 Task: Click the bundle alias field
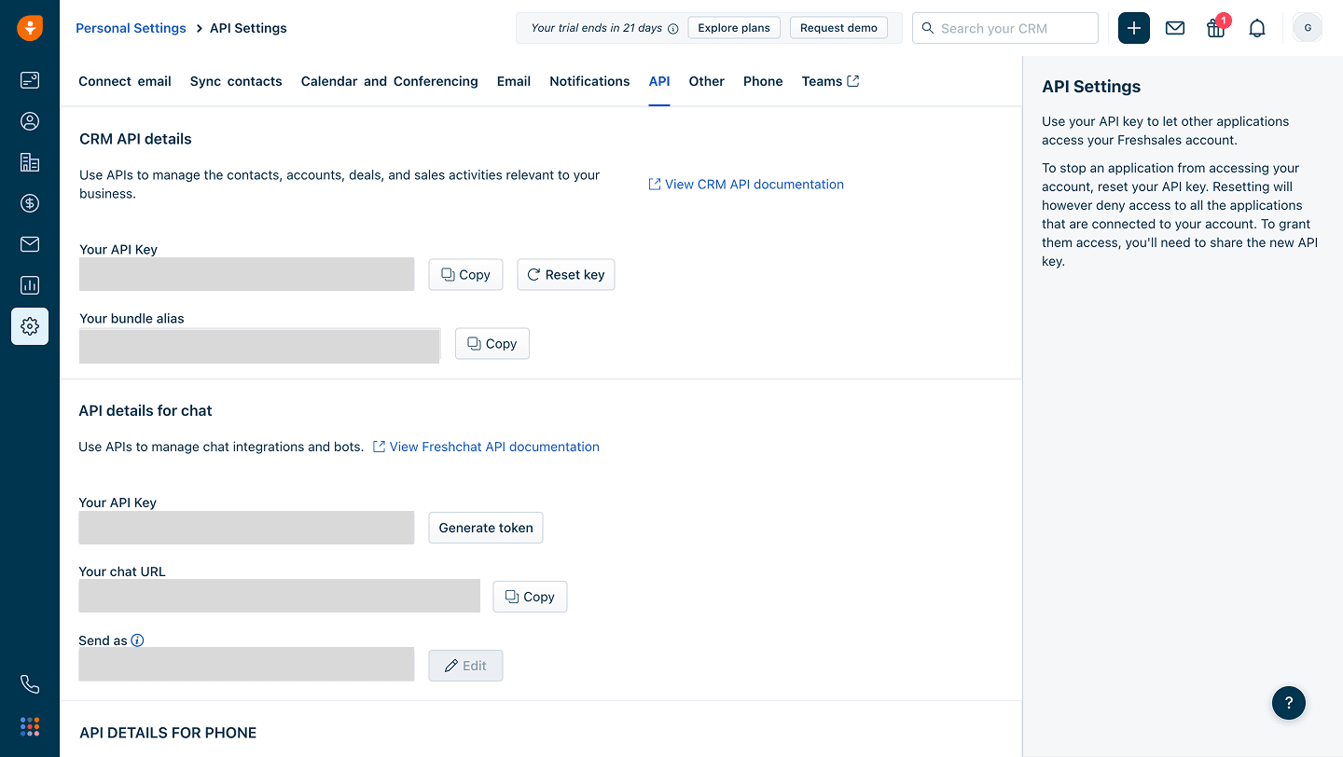click(x=259, y=345)
